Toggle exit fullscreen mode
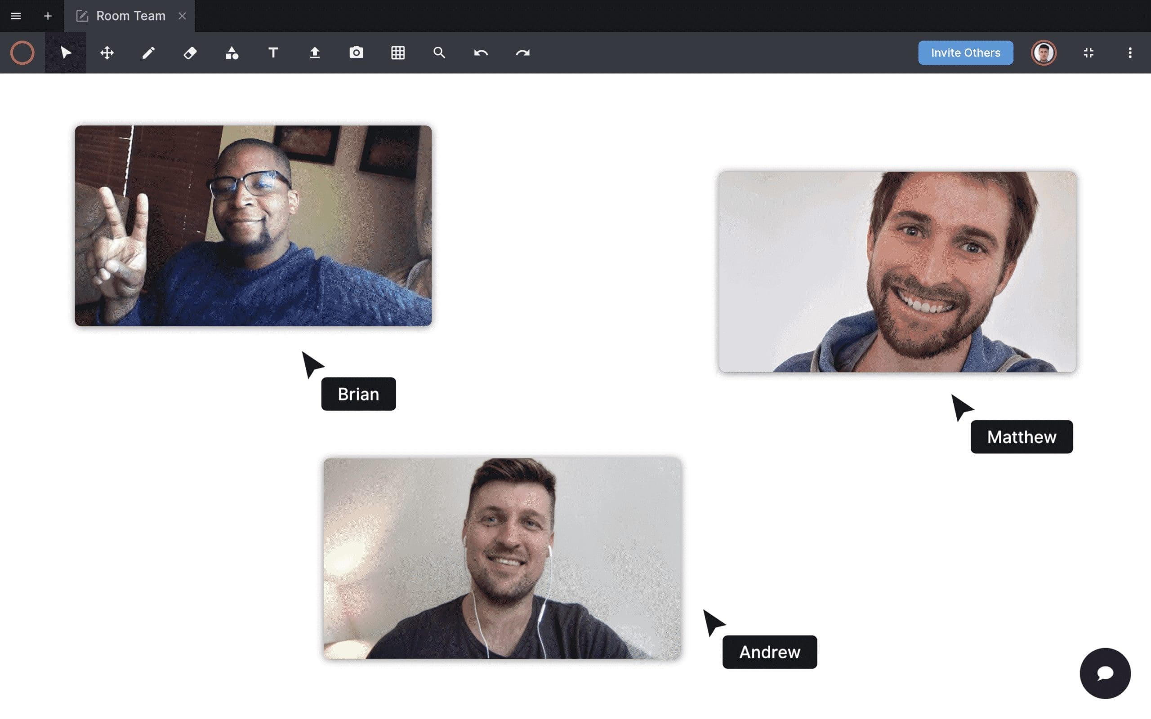This screenshot has height=719, width=1151. 1088,52
